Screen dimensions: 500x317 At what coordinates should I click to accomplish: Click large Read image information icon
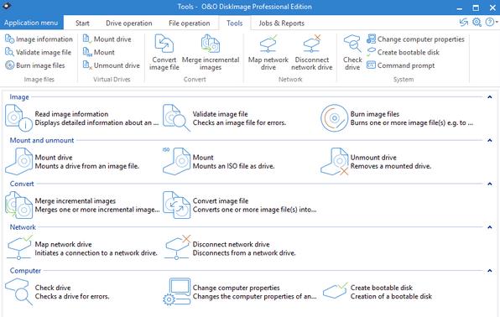pyautogui.click(x=18, y=118)
